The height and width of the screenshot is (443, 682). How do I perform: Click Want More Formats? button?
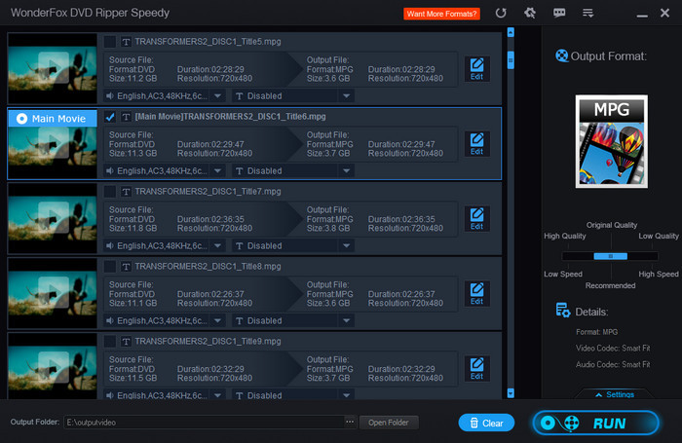(441, 14)
